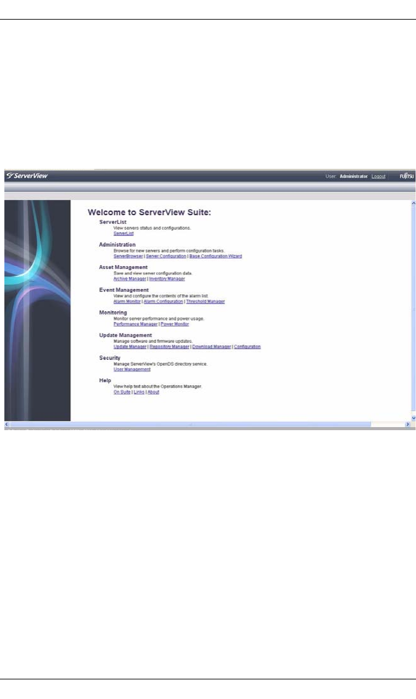Viewport: 416px width, 699px height.
Task: Open Update Manager link
Action: pos(130,347)
